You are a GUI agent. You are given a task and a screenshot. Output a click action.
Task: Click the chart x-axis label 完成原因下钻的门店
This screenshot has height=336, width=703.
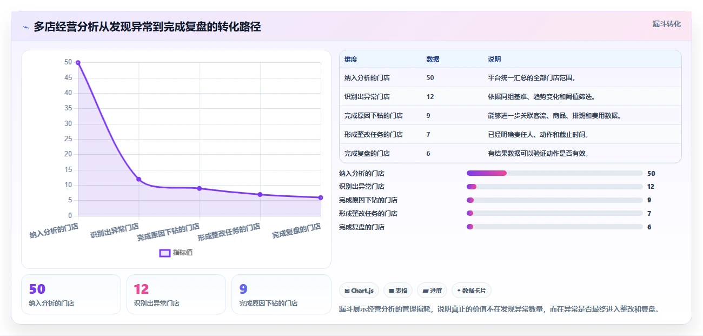point(169,232)
